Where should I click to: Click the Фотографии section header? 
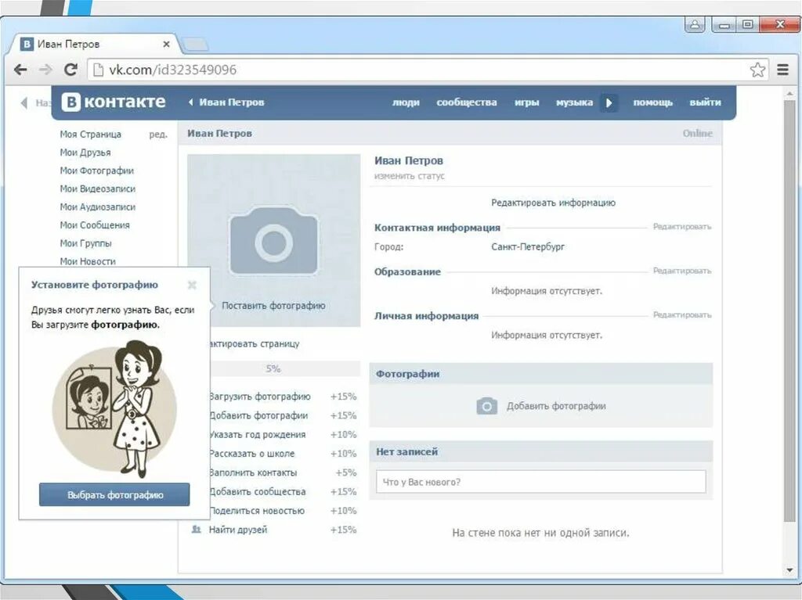(541, 374)
